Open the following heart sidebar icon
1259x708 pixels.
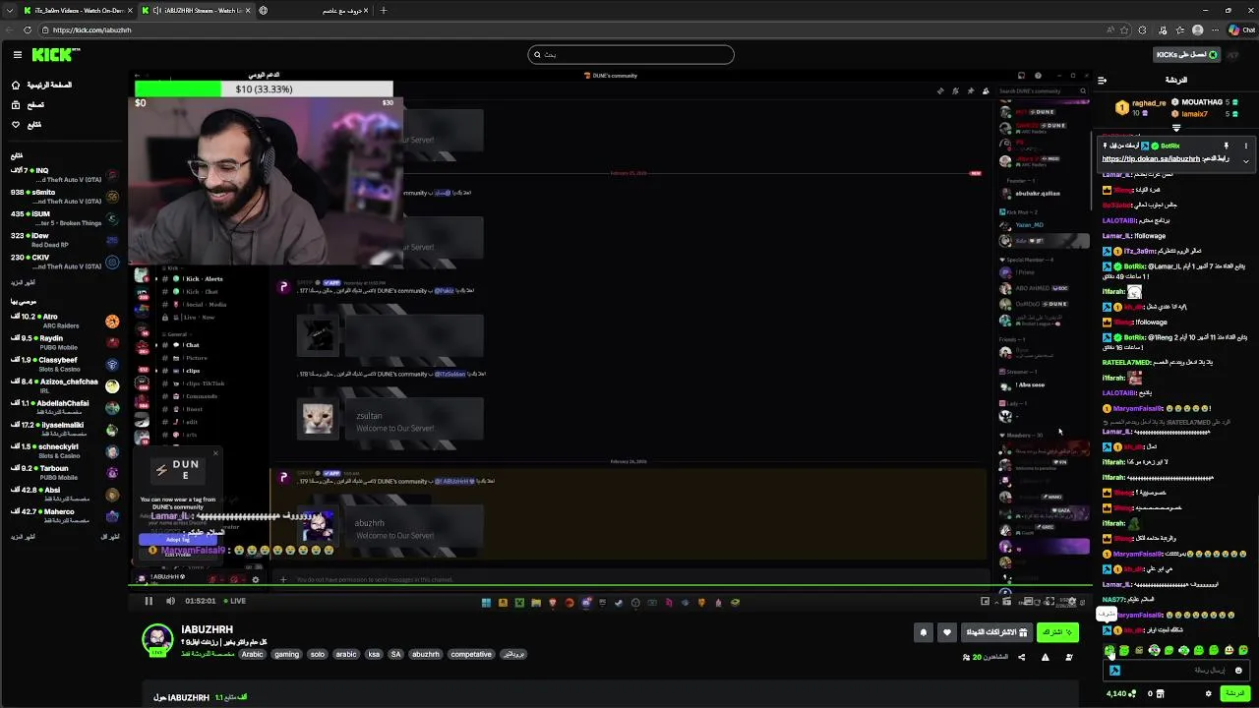pos(16,125)
